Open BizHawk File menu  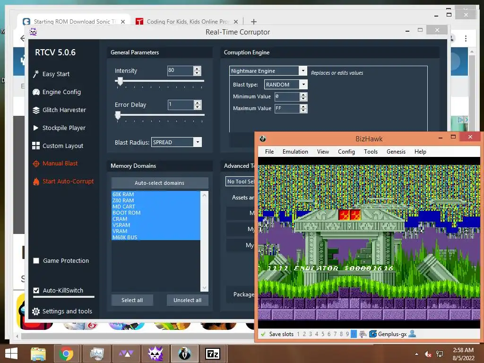point(269,152)
